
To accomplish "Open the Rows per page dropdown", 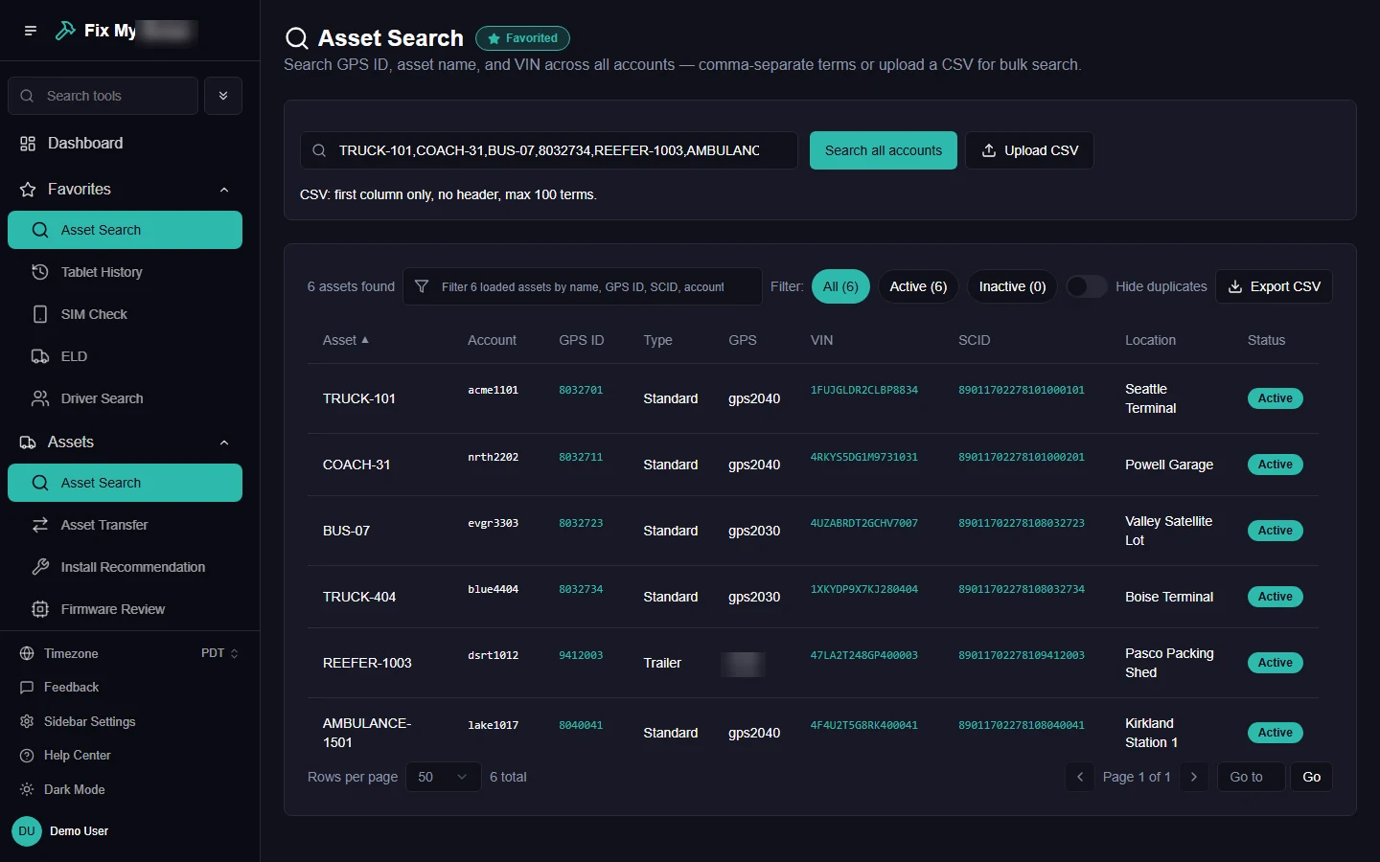I will [x=443, y=777].
